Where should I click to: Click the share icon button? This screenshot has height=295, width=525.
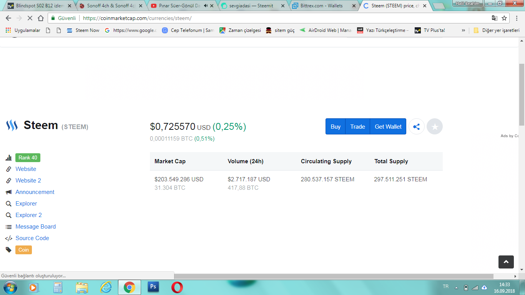coord(417,126)
